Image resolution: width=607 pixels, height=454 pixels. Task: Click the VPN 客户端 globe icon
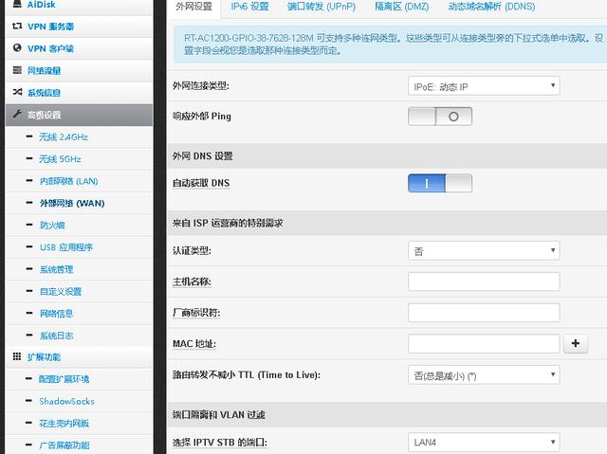17,48
